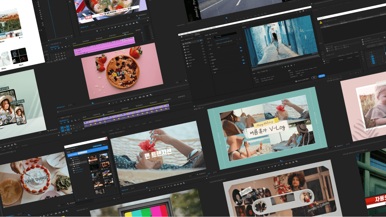Click the mark-in icon under pie monitor
The image size is (386, 217).
(x=113, y=103)
